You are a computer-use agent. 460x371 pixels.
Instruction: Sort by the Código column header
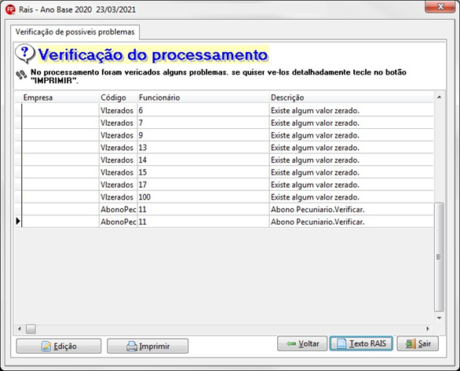[119, 97]
